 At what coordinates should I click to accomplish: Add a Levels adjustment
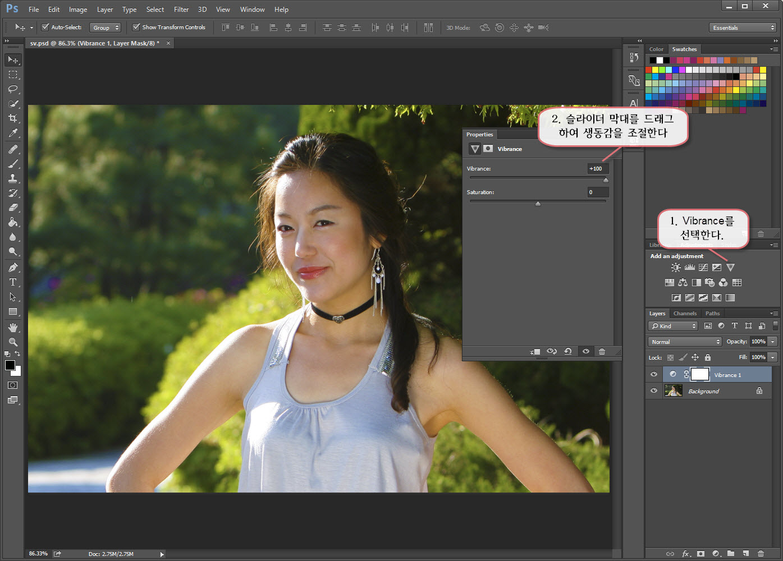coord(690,268)
